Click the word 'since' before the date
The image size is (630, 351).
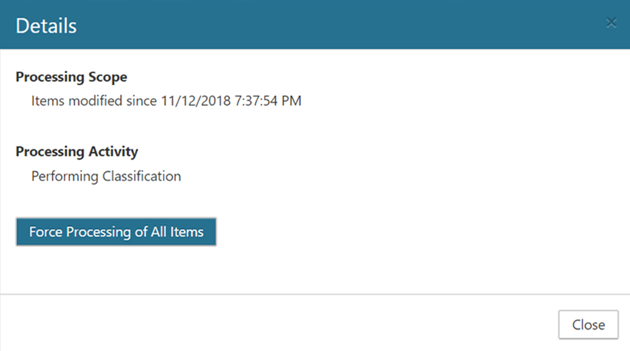pos(141,101)
